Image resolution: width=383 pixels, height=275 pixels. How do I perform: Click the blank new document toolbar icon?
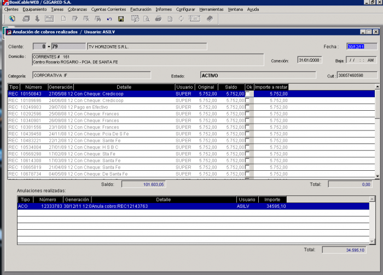[63, 19]
